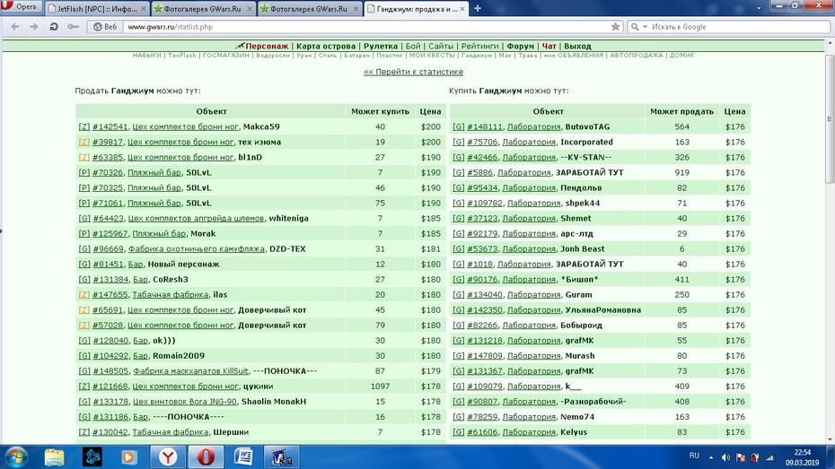835x469 pixels.
Task: Bookmark page with the star icon
Action: click(615, 27)
